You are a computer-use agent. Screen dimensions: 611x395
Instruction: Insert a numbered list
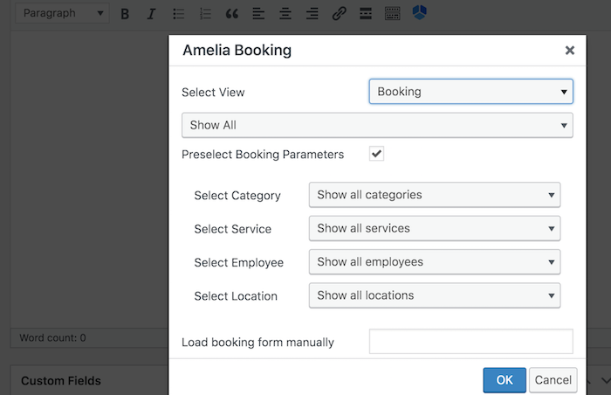[x=205, y=14]
